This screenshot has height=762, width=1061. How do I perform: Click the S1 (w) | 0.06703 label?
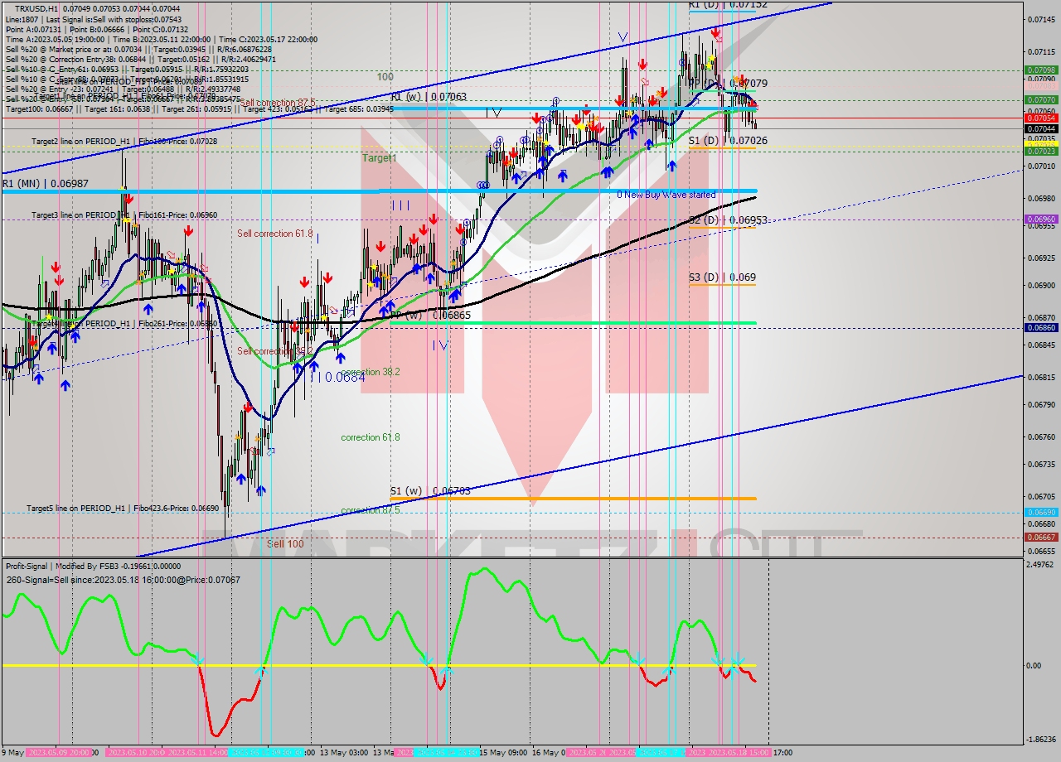pyautogui.click(x=430, y=491)
